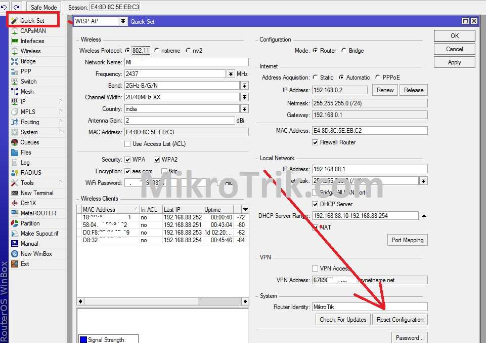
Task: Select the nstreme wireless protocol
Action: pos(157,50)
